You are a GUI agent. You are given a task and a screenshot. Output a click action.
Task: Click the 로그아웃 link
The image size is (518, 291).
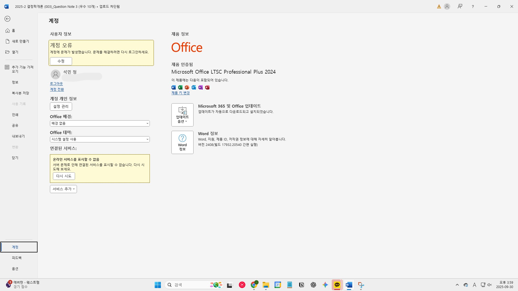coord(56,84)
